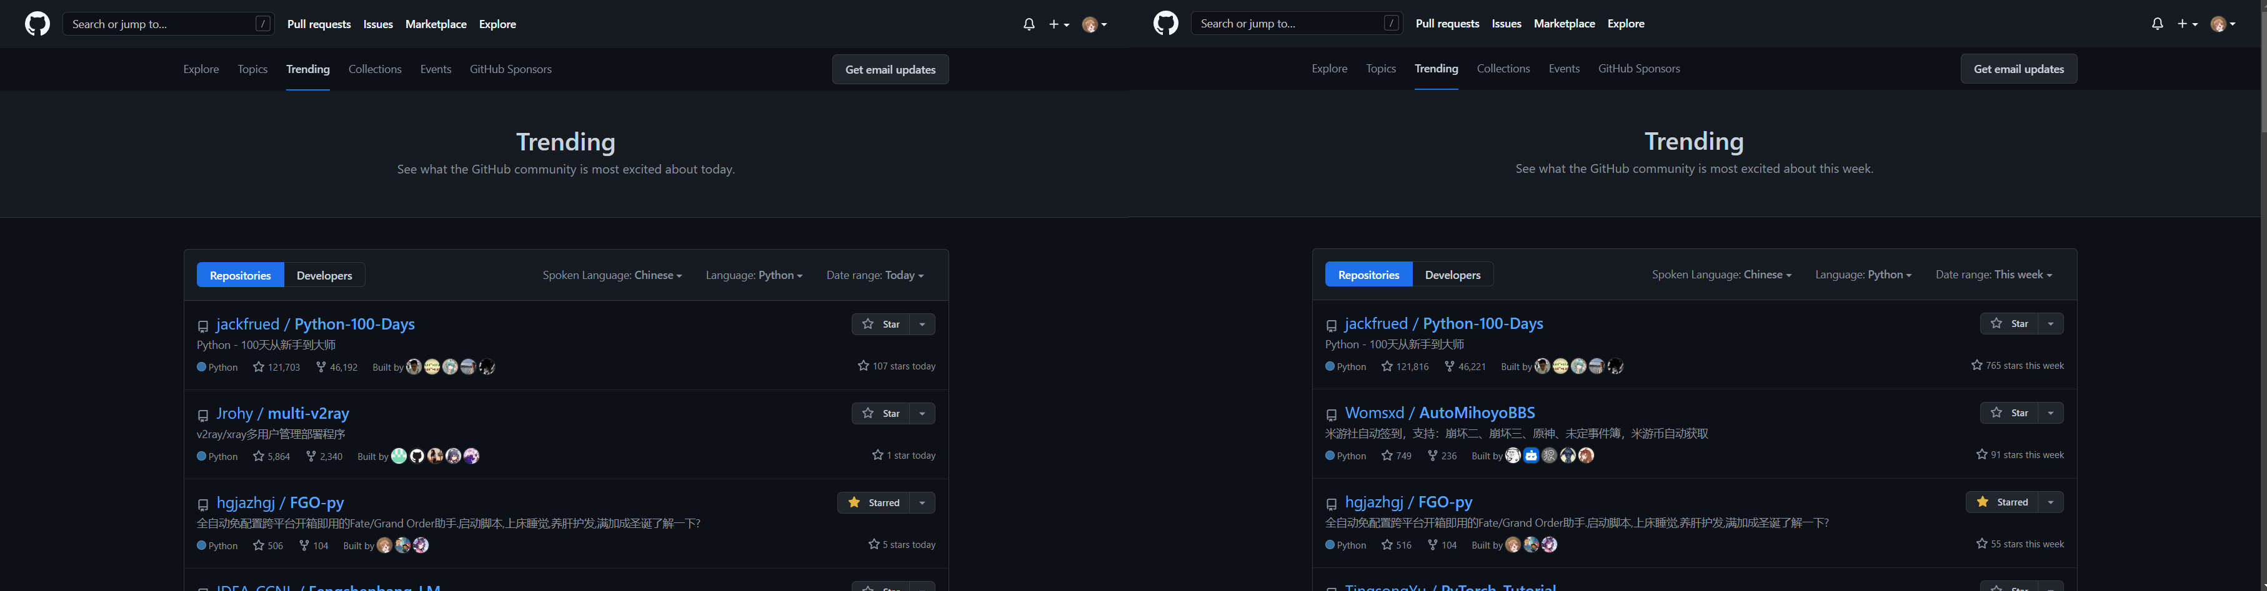Screen dimensions: 2267x591
Task: Open the 516 stargazers link for FGO-py
Action: point(1396,544)
